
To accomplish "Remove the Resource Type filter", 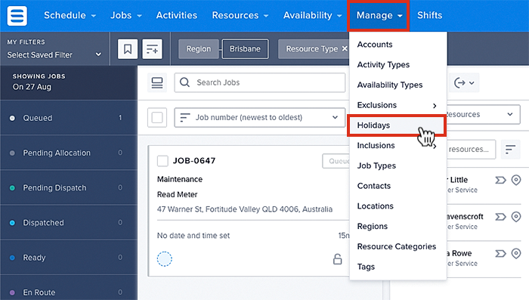I will (345, 49).
